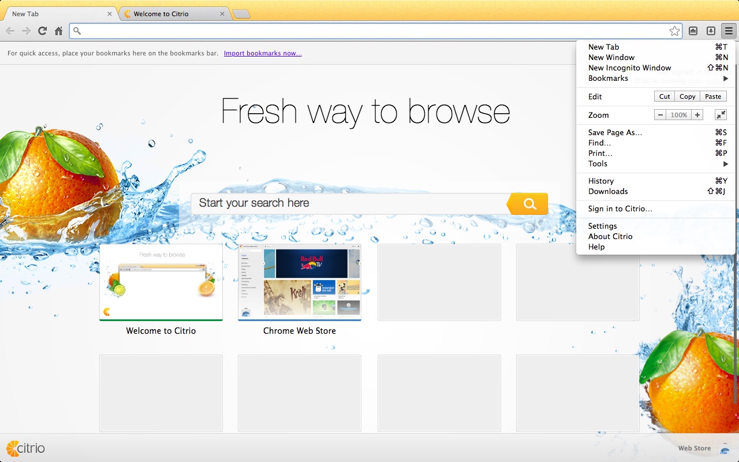Open Downloads from the menu

coord(656,191)
